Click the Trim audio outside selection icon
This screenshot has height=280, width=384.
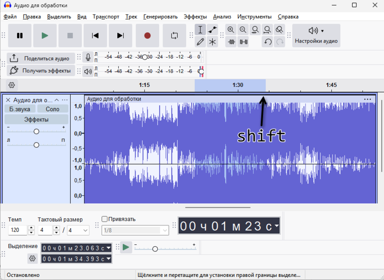point(231,42)
